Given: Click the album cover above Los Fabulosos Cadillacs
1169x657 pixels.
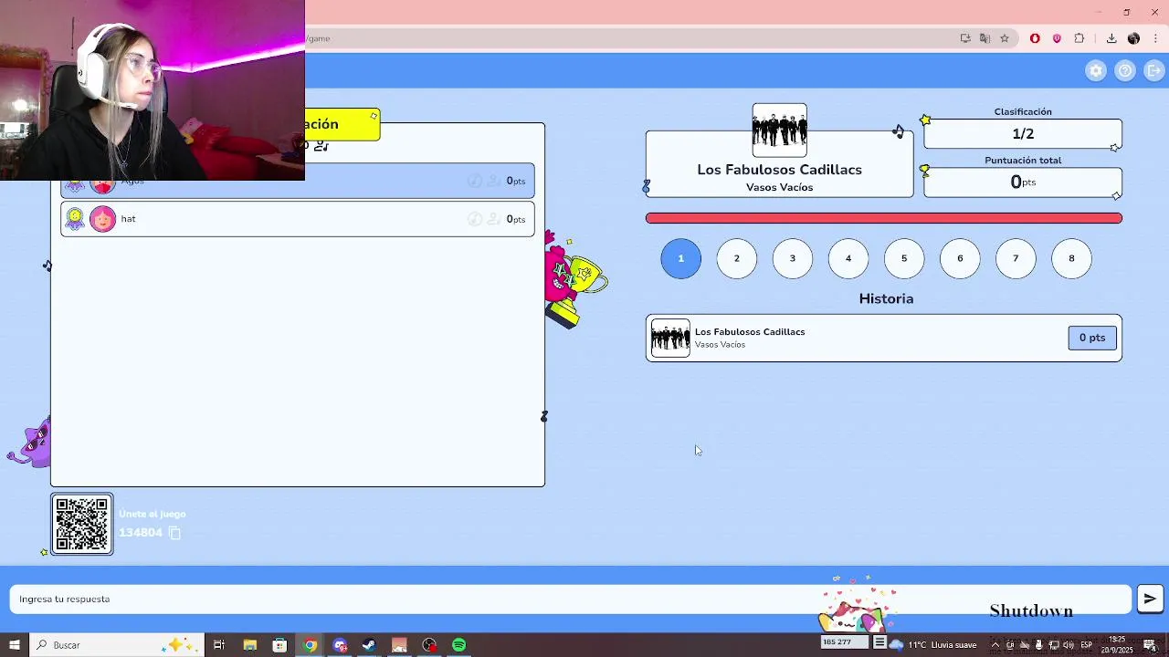Looking at the screenshot, I should point(779,130).
